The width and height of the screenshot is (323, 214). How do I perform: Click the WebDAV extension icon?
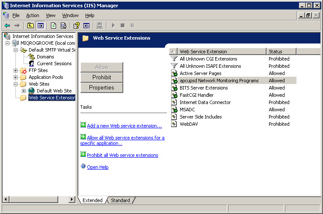pos(174,124)
